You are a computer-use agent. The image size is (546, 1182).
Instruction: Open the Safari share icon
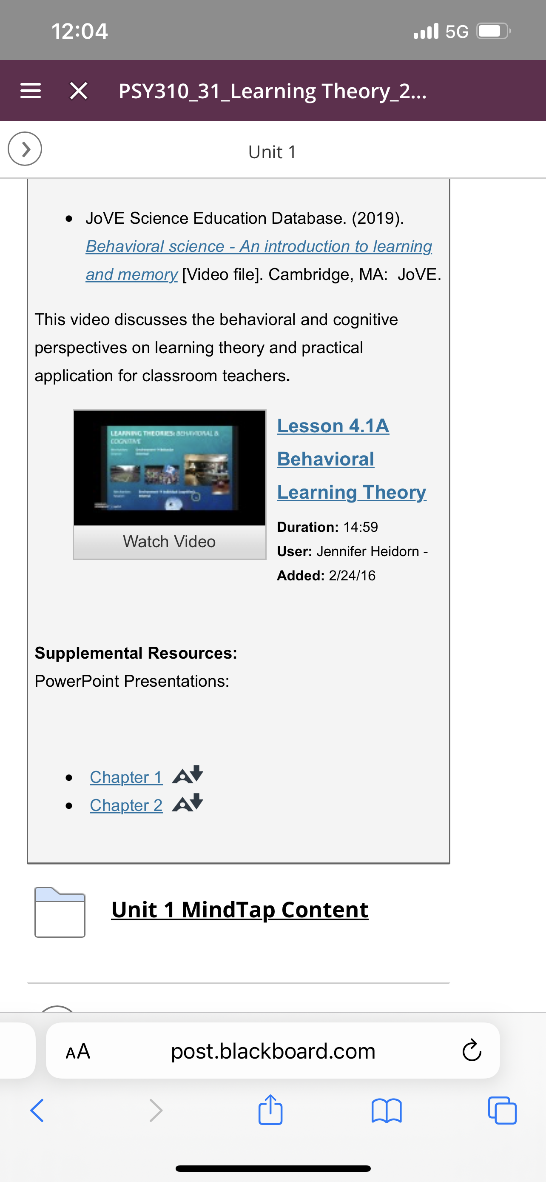pyautogui.click(x=270, y=1110)
